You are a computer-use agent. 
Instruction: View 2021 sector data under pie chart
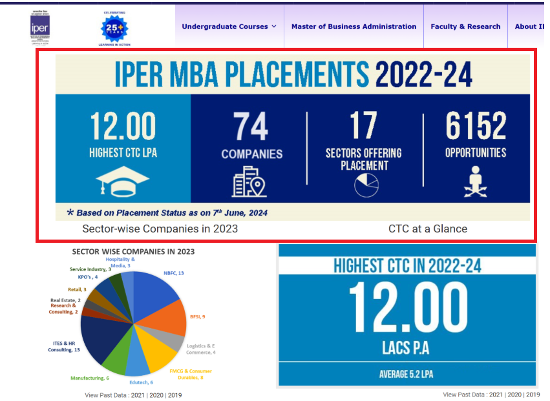pos(138,395)
